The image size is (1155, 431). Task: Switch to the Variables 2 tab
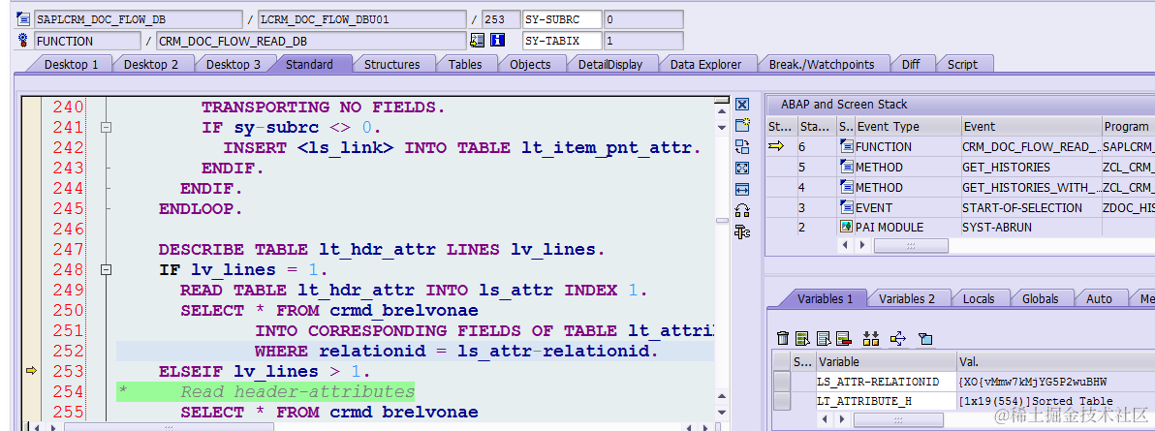[906, 298]
